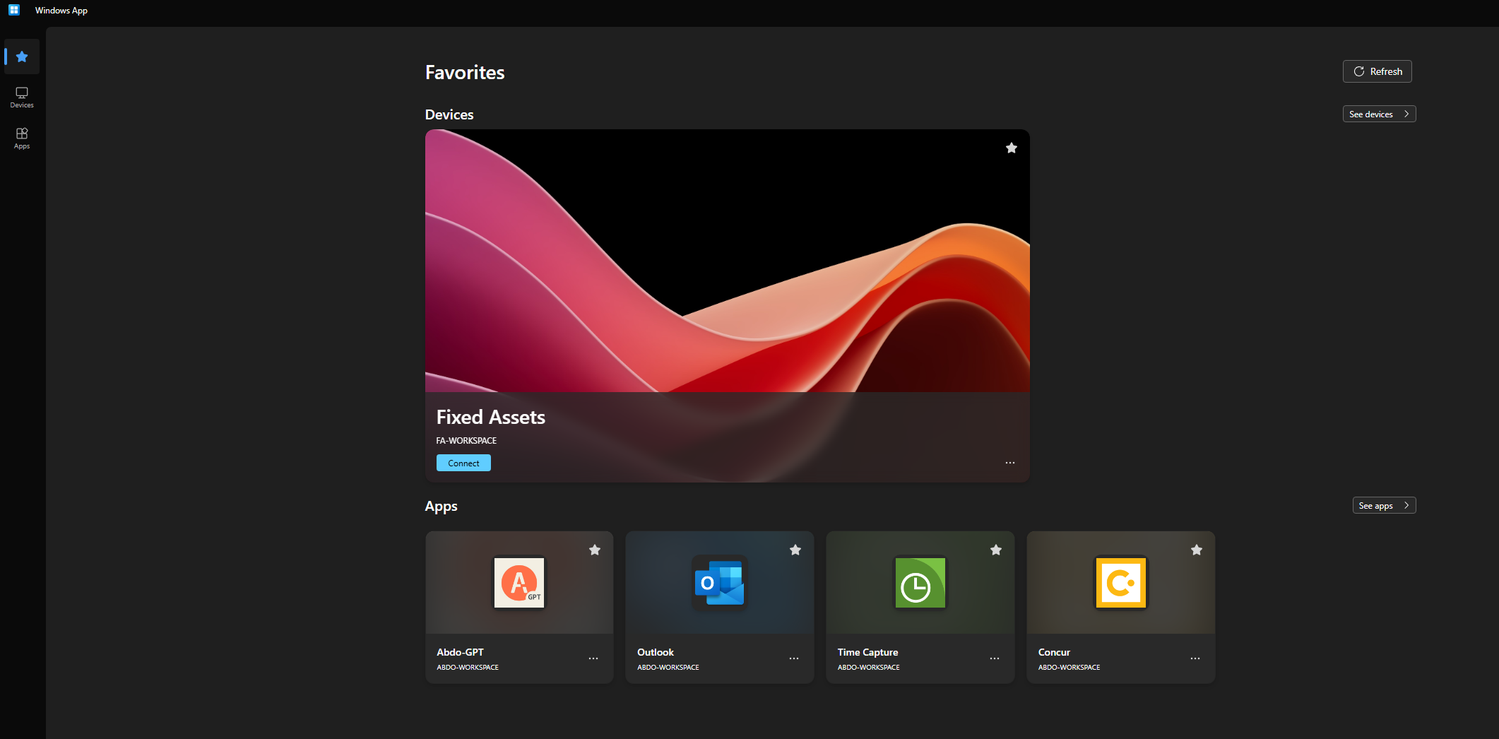Viewport: 1499px width, 739px height.
Task: Open the Favorites star in sidebar
Action: pos(22,57)
